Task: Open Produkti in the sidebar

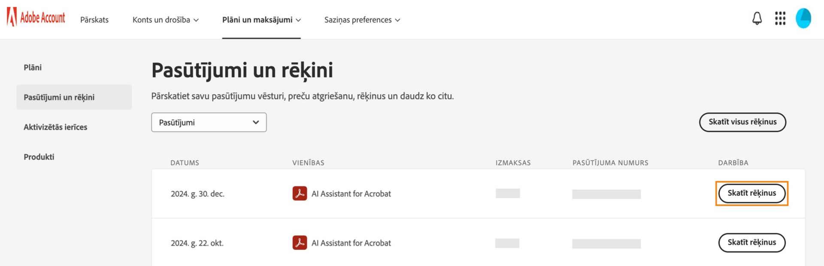Action: [39, 157]
